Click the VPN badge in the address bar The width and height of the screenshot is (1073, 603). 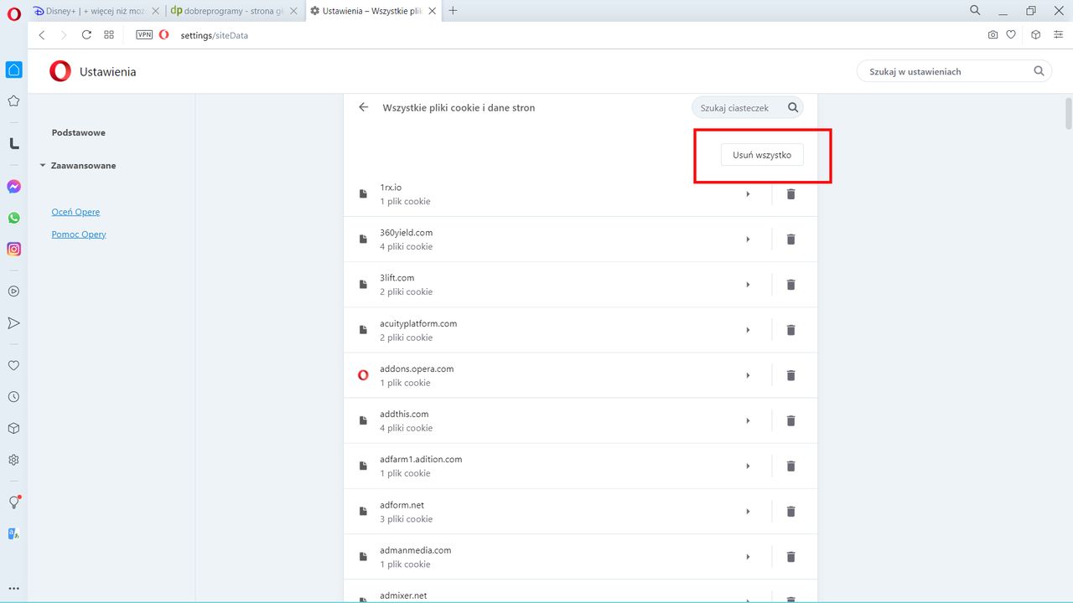coord(143,35)
